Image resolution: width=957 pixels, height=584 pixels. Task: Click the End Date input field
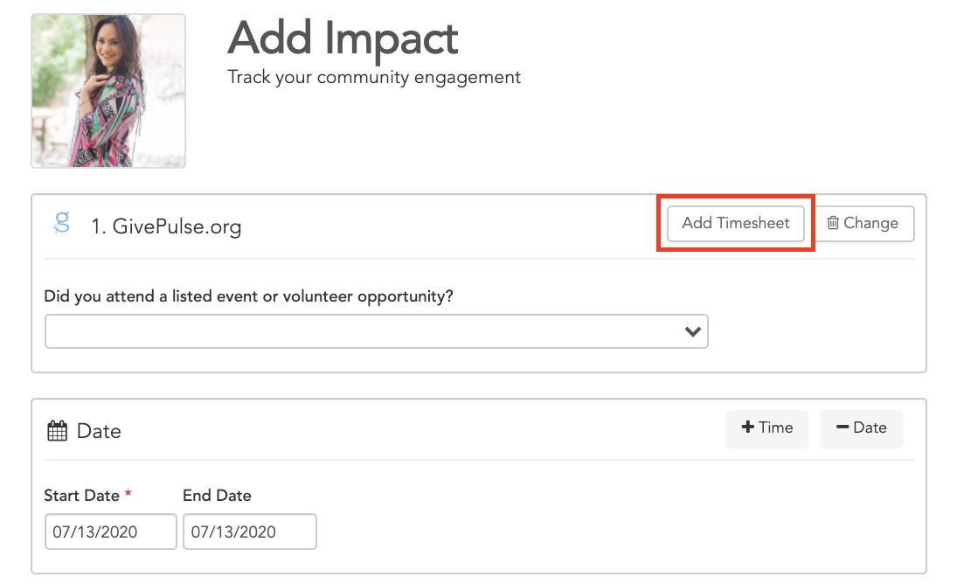(250, 532)
